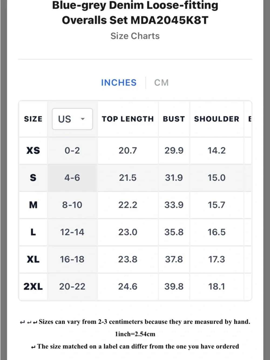Click the 1inch=2.54cm conversion note

tap(135, 334)
